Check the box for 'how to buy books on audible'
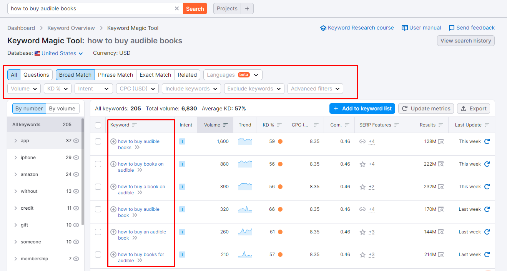Viewport: 507px width, 271px height. (x=98, y=164)
